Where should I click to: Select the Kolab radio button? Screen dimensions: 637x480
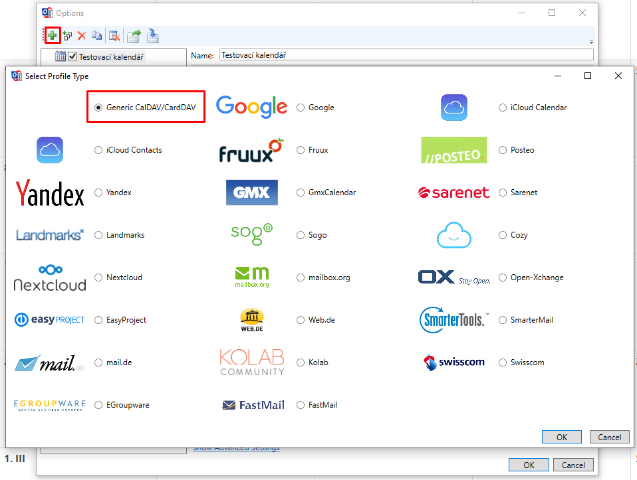tap(301, 362)
